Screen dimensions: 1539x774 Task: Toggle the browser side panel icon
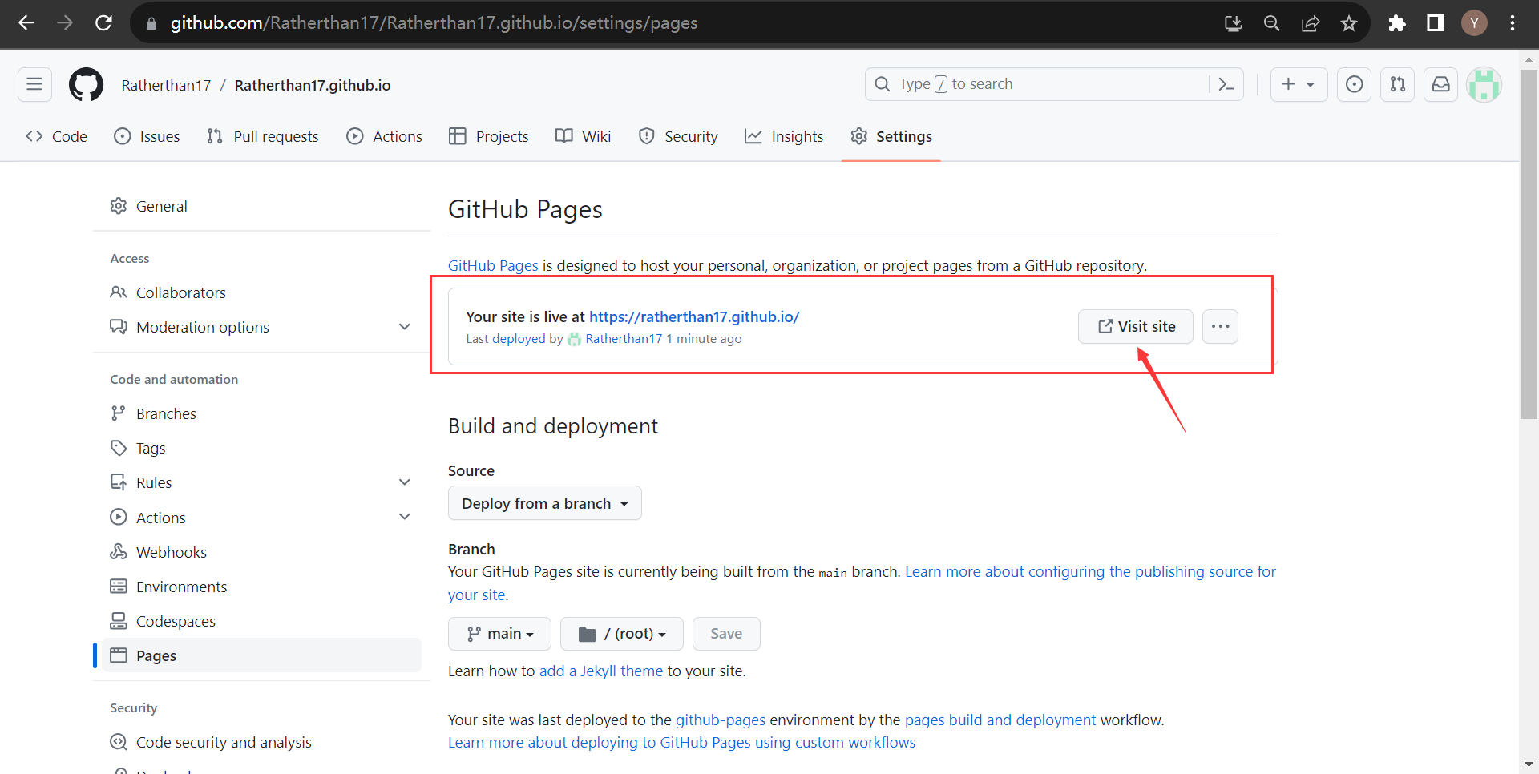pos(1436,23)
